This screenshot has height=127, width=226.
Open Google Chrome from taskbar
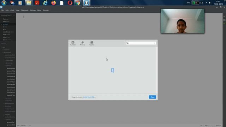tap(78, 3)
